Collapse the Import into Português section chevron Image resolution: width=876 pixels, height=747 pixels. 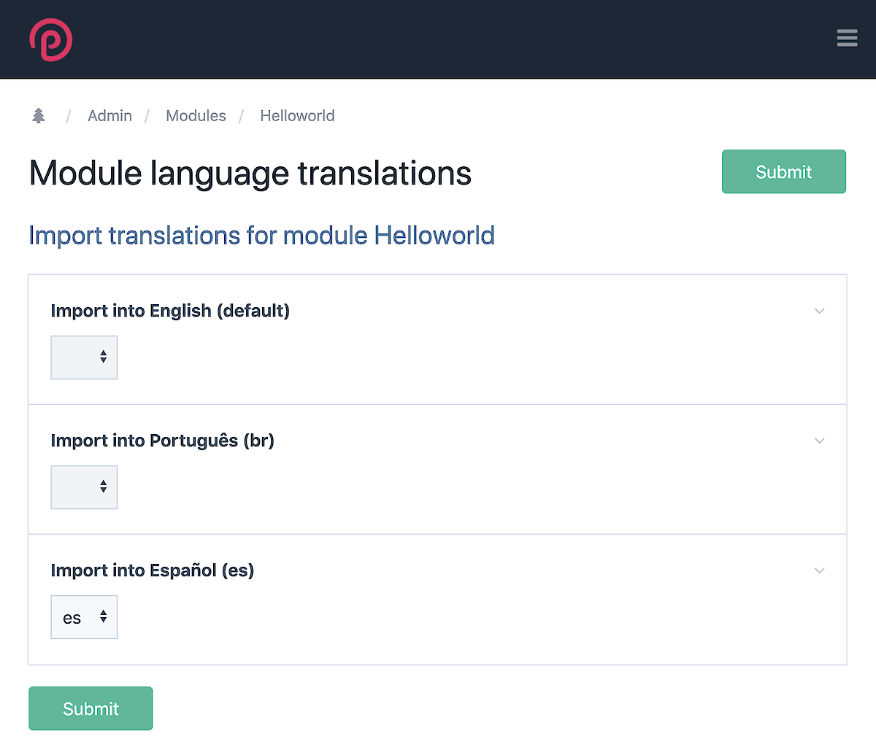(x=819, y=441)
